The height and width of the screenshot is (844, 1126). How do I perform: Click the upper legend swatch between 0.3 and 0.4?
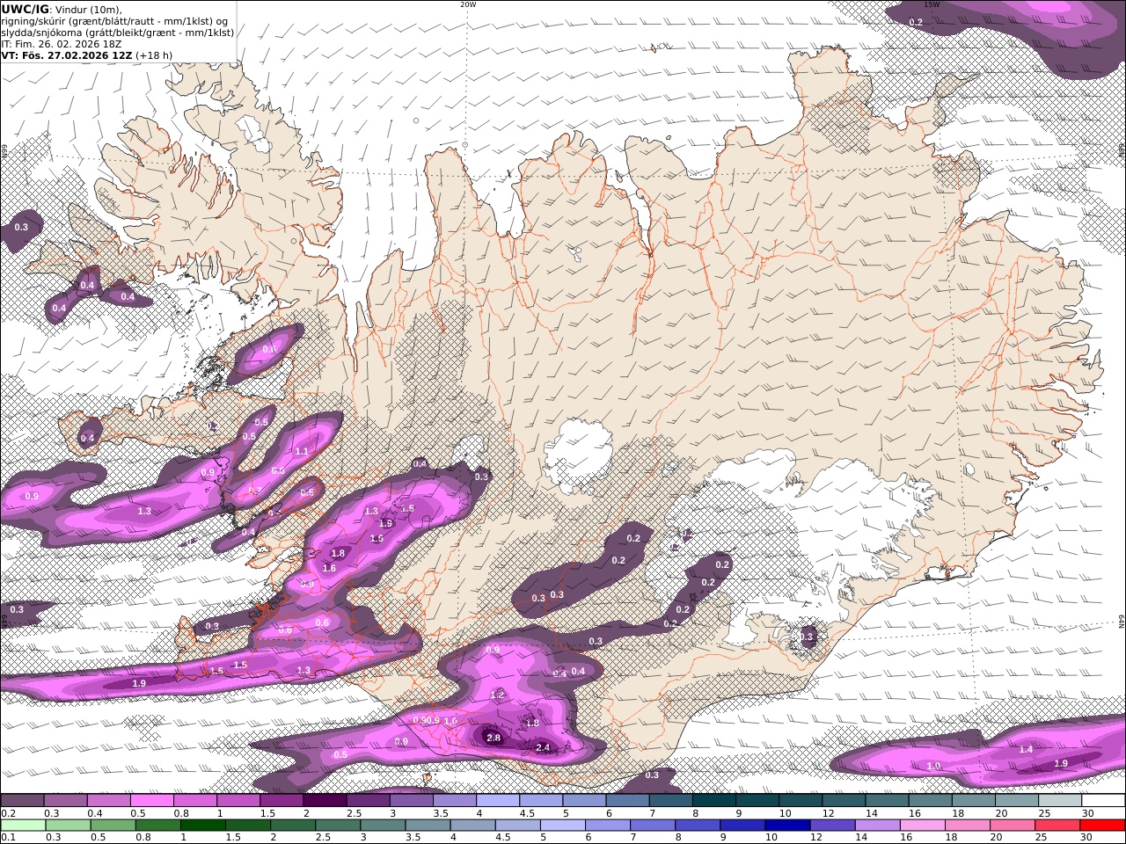[x=65, y=801]
